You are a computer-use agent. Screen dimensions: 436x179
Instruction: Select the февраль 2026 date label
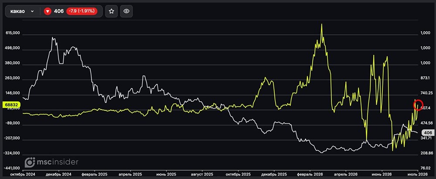[310, 174]
